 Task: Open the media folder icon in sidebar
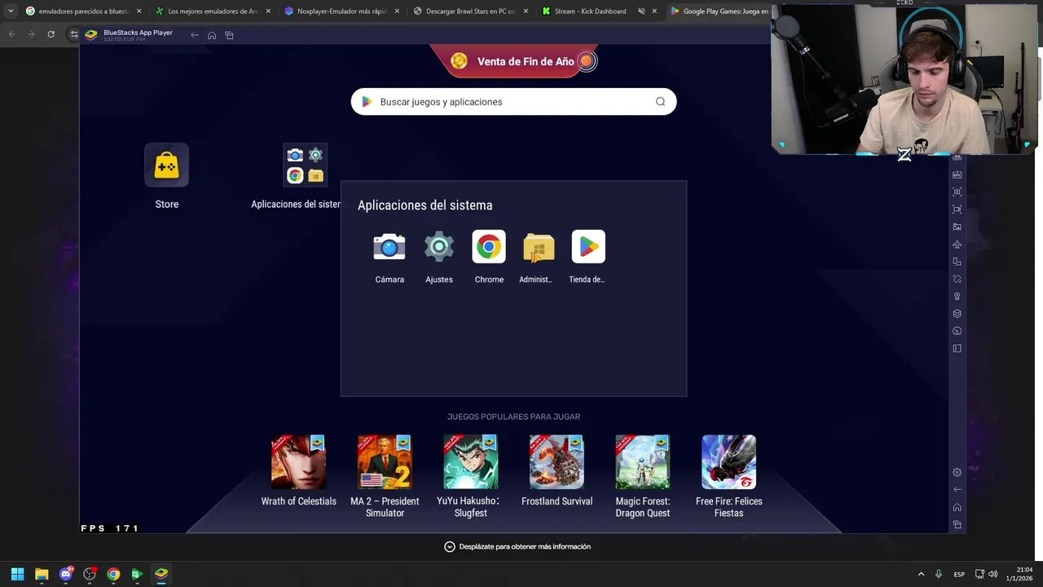(957, 227)
